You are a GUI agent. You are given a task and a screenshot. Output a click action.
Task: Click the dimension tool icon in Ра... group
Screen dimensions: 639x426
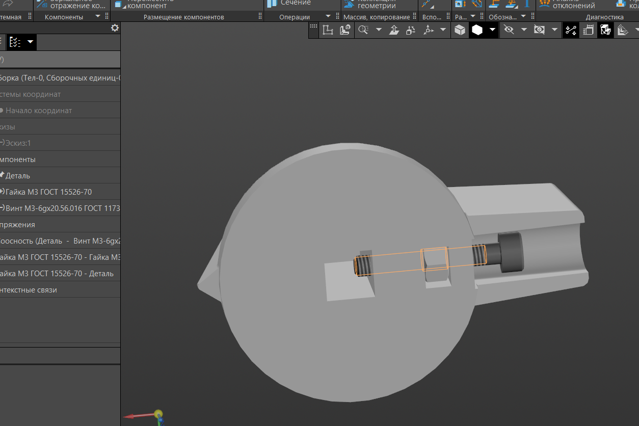[x=460, y=4]
